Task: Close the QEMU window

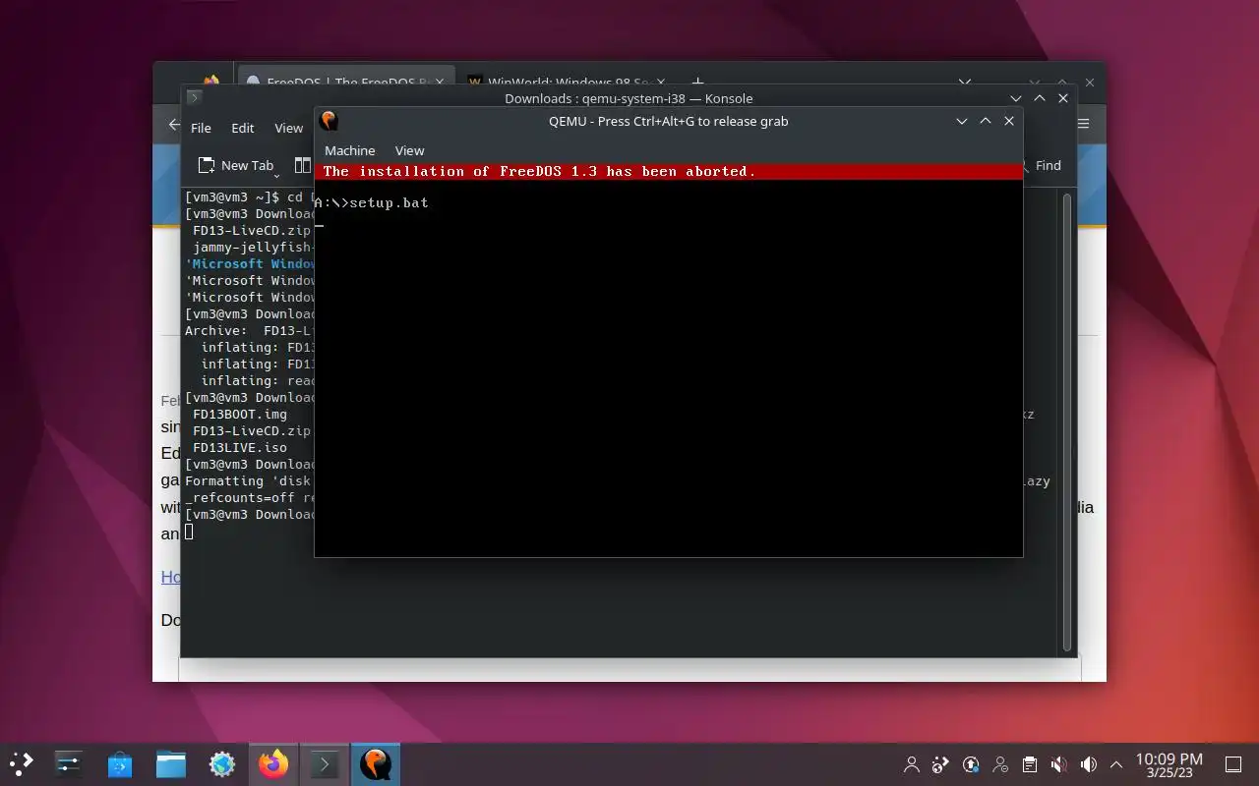Action: click(x=1009, y=121)
